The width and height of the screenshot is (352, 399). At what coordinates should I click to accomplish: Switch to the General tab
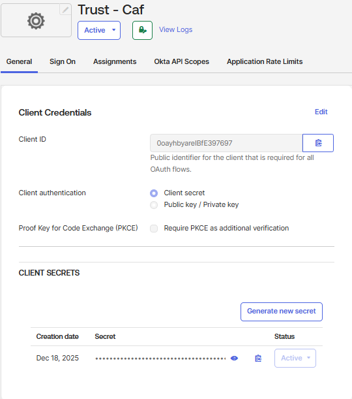(19, 61)
